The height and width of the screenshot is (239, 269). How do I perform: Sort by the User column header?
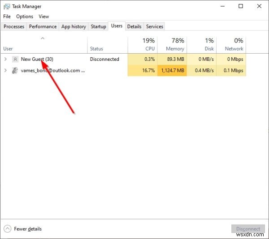pos(44,45)
